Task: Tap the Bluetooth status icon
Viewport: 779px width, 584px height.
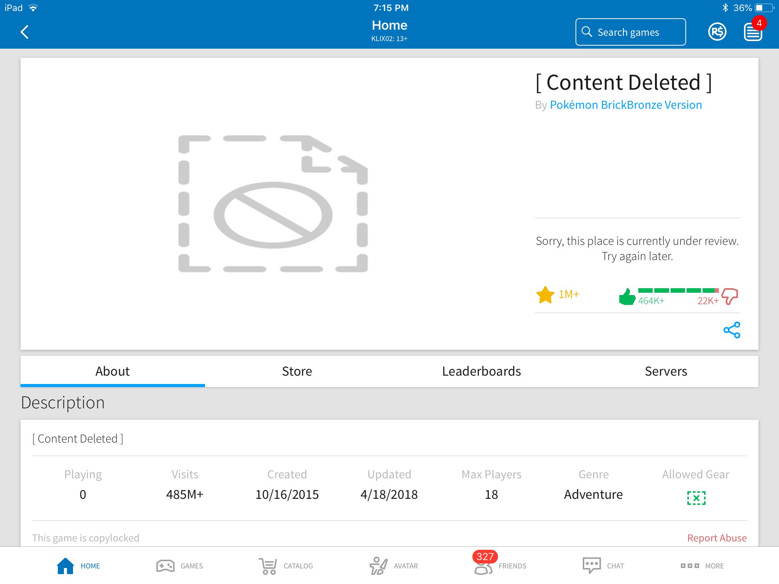Action: [725, 8]
